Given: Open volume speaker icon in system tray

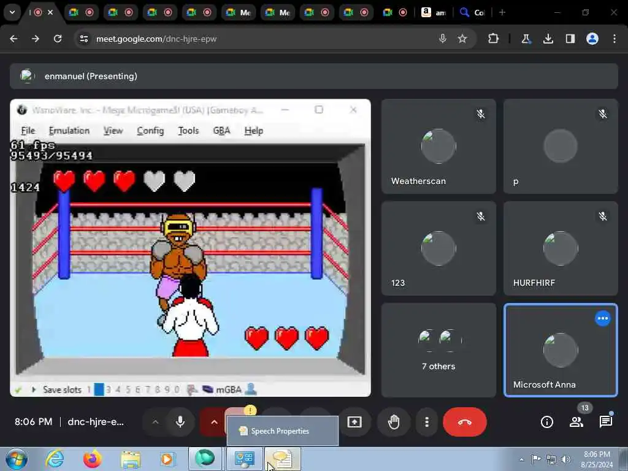Looking at the screenshot, I should (x=566, y=459).
